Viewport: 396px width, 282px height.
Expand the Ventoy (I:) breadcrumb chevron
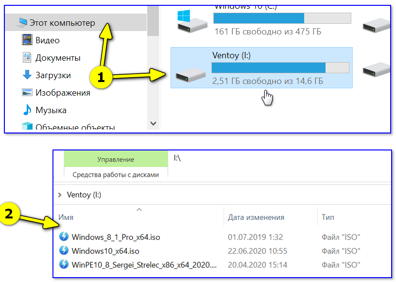(59, 195)
